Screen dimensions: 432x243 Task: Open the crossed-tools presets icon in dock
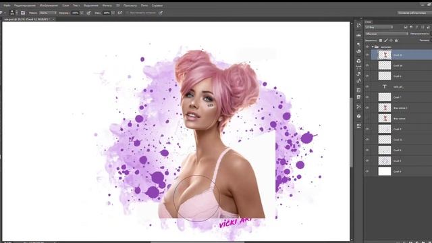tap(358, 107)
